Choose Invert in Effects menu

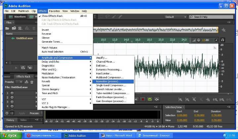(65, 30)
